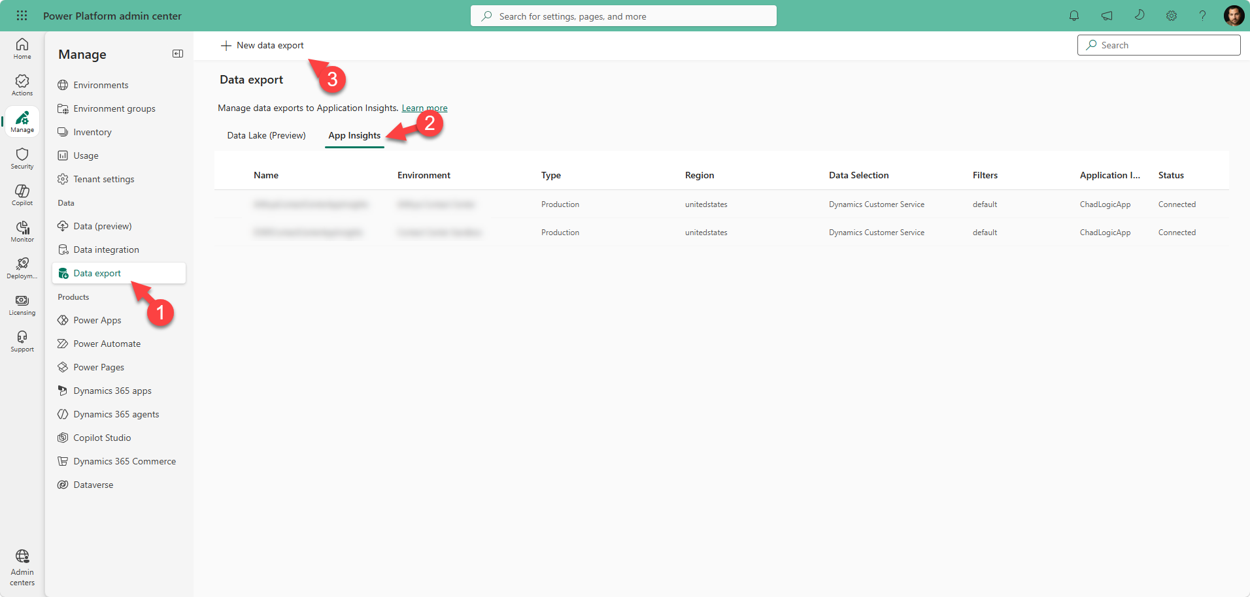Click the Environments globe icon
Image resolution: width=1250 pixels, height=597 pixels.
tap(63, 85)
